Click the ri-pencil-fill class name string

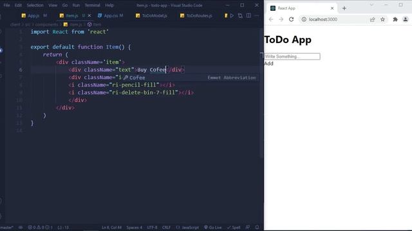(x=135, y=85)
